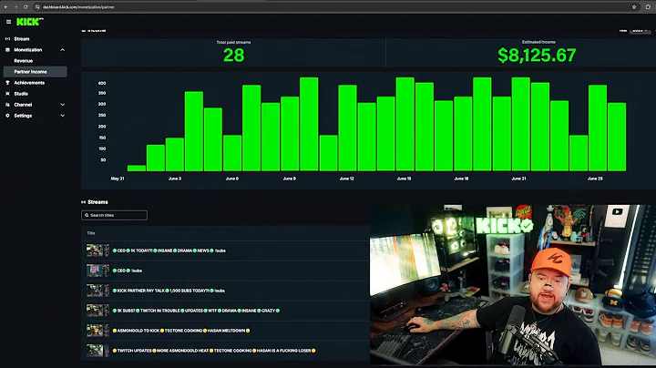This screenshot has height=368, width=656.
Task: Click stream title TWITCH UPDATES MORE ASMONGOLD HEAT
Action: point(214,351)
